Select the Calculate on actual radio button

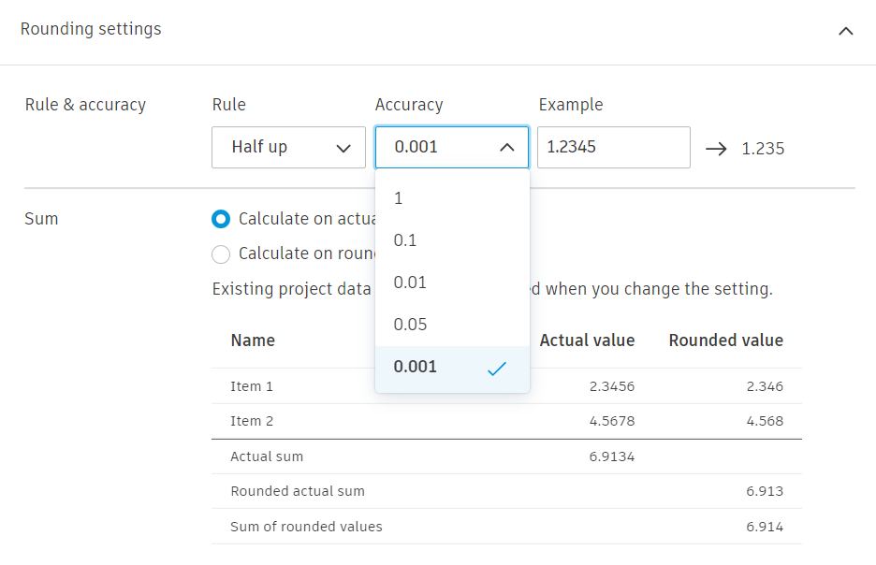pyautogui.click(x=221, y=219)
